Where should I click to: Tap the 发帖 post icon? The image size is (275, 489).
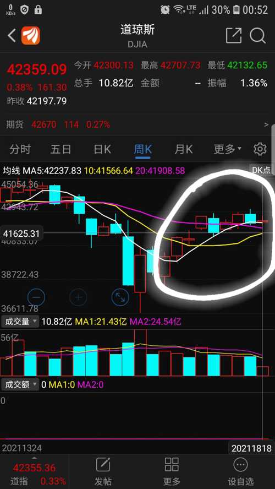tap(103, 471)
